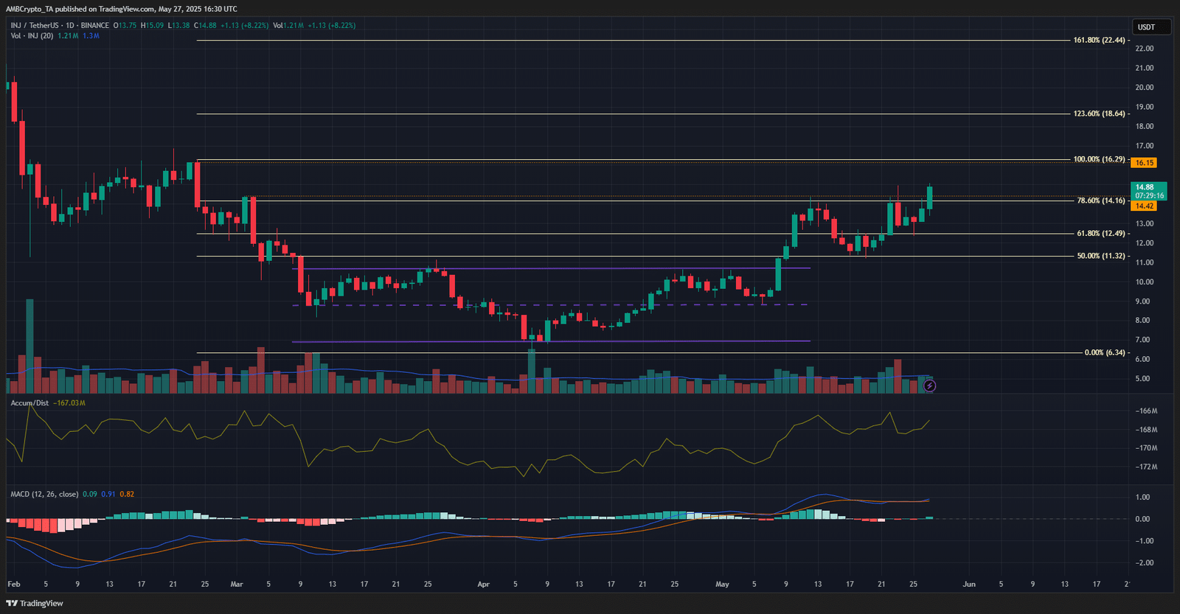Image resolution: width=1180 pixels, height=614 pixels.
Task: Click the 78.60% (14.16) Fibonacci label
Action: 1101,200
